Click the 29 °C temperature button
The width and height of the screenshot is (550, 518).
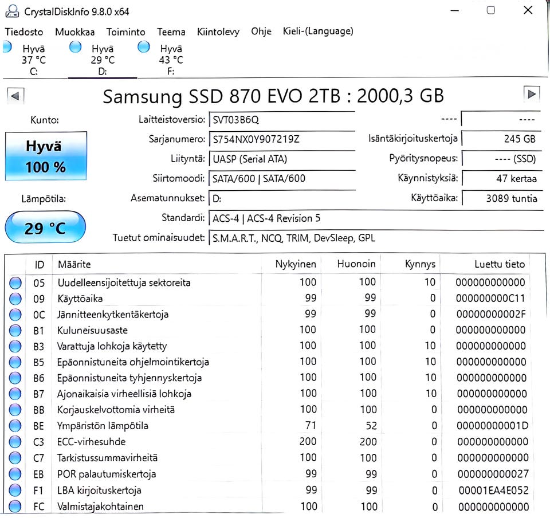45,227
